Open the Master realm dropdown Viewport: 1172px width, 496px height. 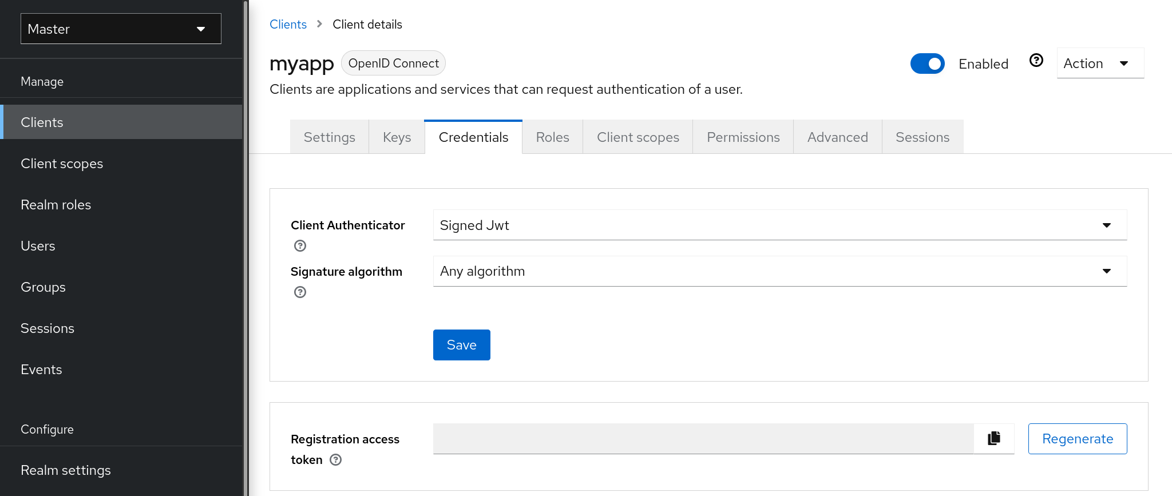coord(121,29)
